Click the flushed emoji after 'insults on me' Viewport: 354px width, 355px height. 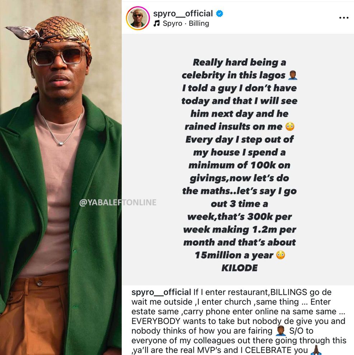290,126
